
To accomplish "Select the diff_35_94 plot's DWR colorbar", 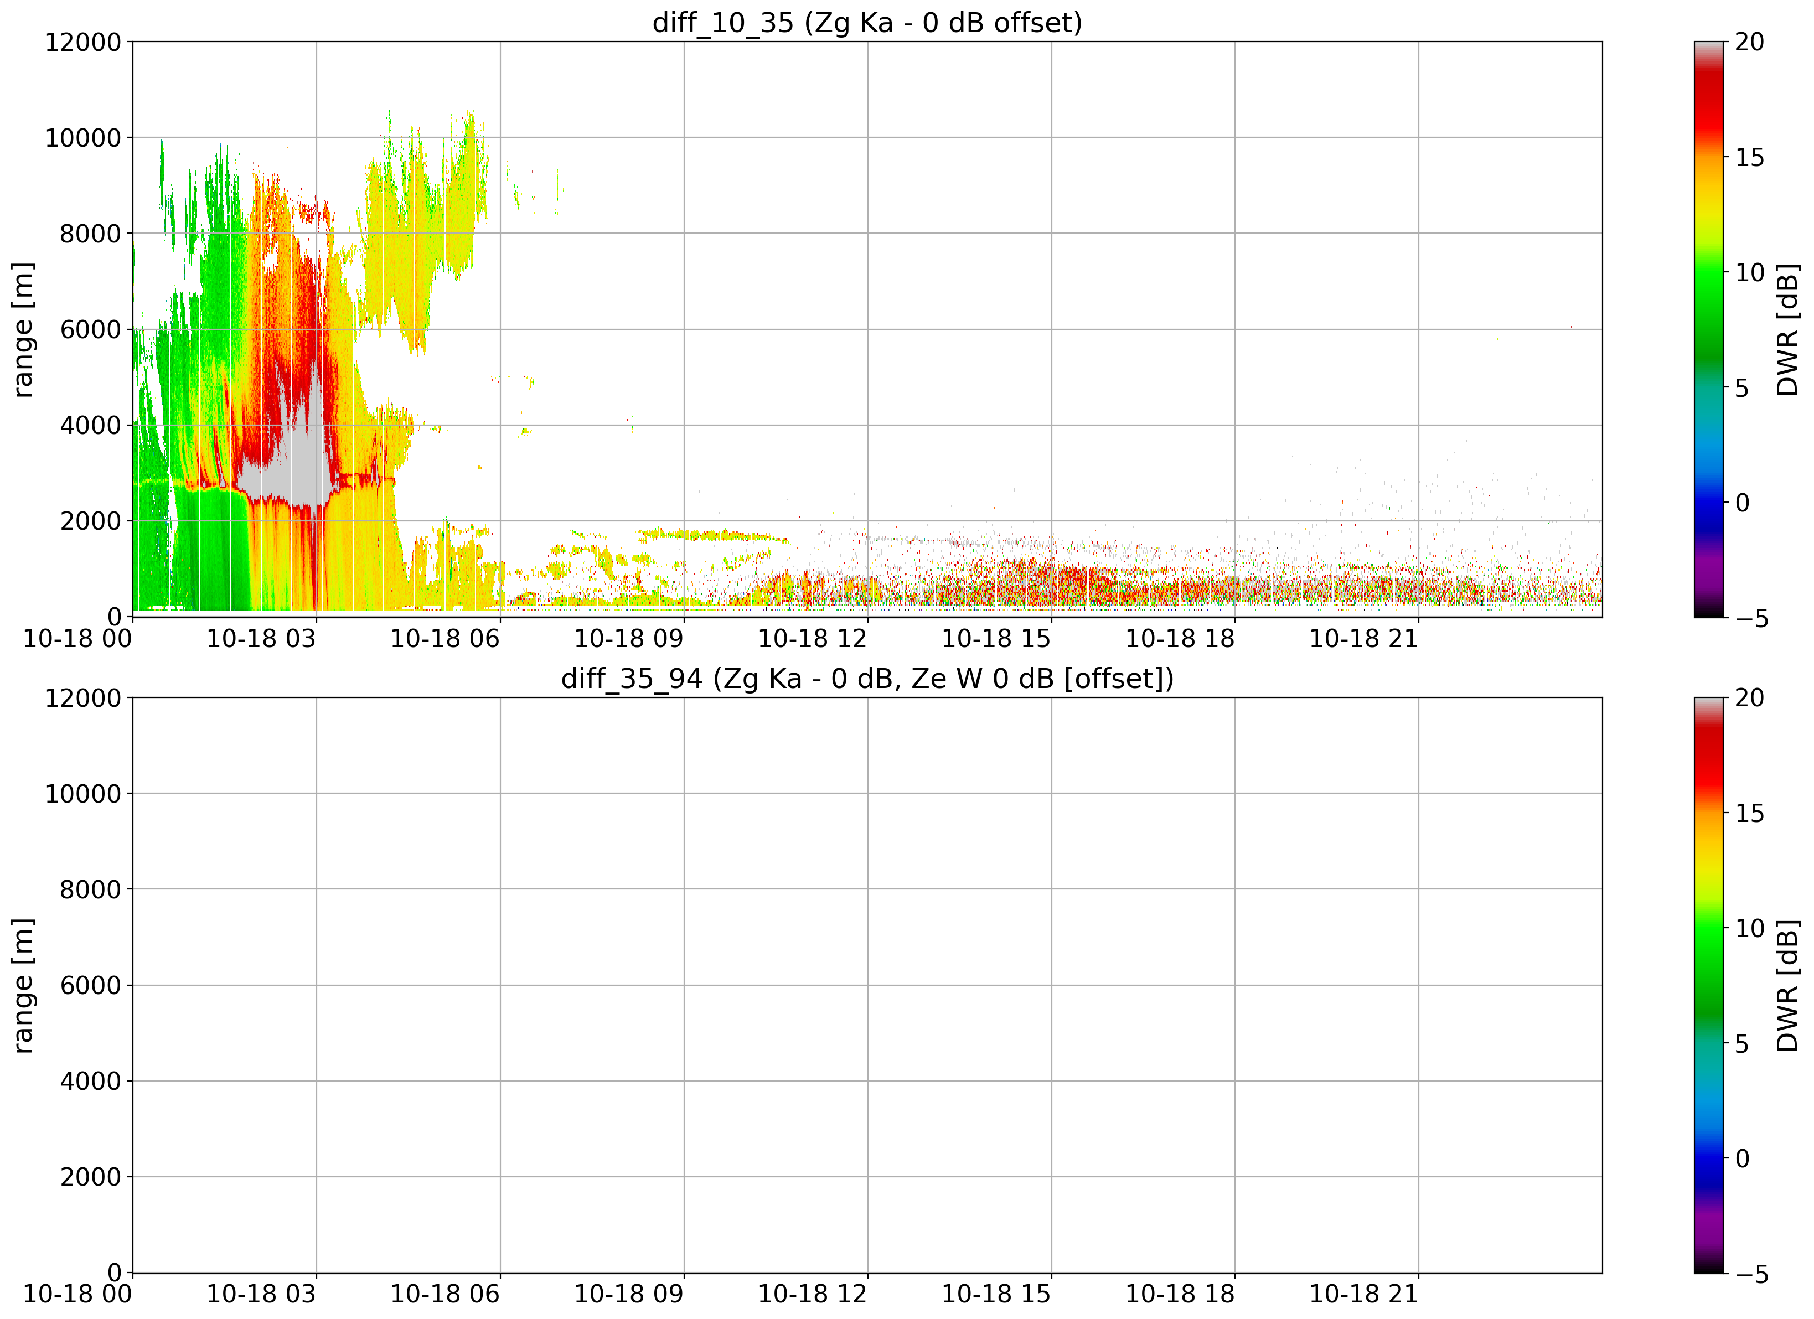I will (1708, 985).
